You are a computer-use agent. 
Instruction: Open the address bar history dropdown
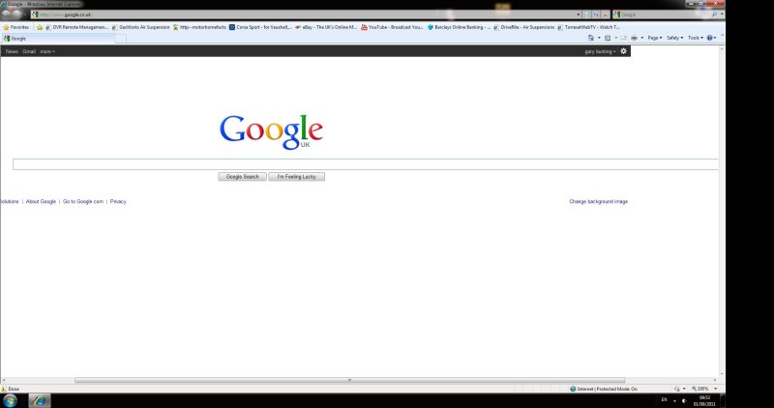pyautogui.click(x=578, y=15)
